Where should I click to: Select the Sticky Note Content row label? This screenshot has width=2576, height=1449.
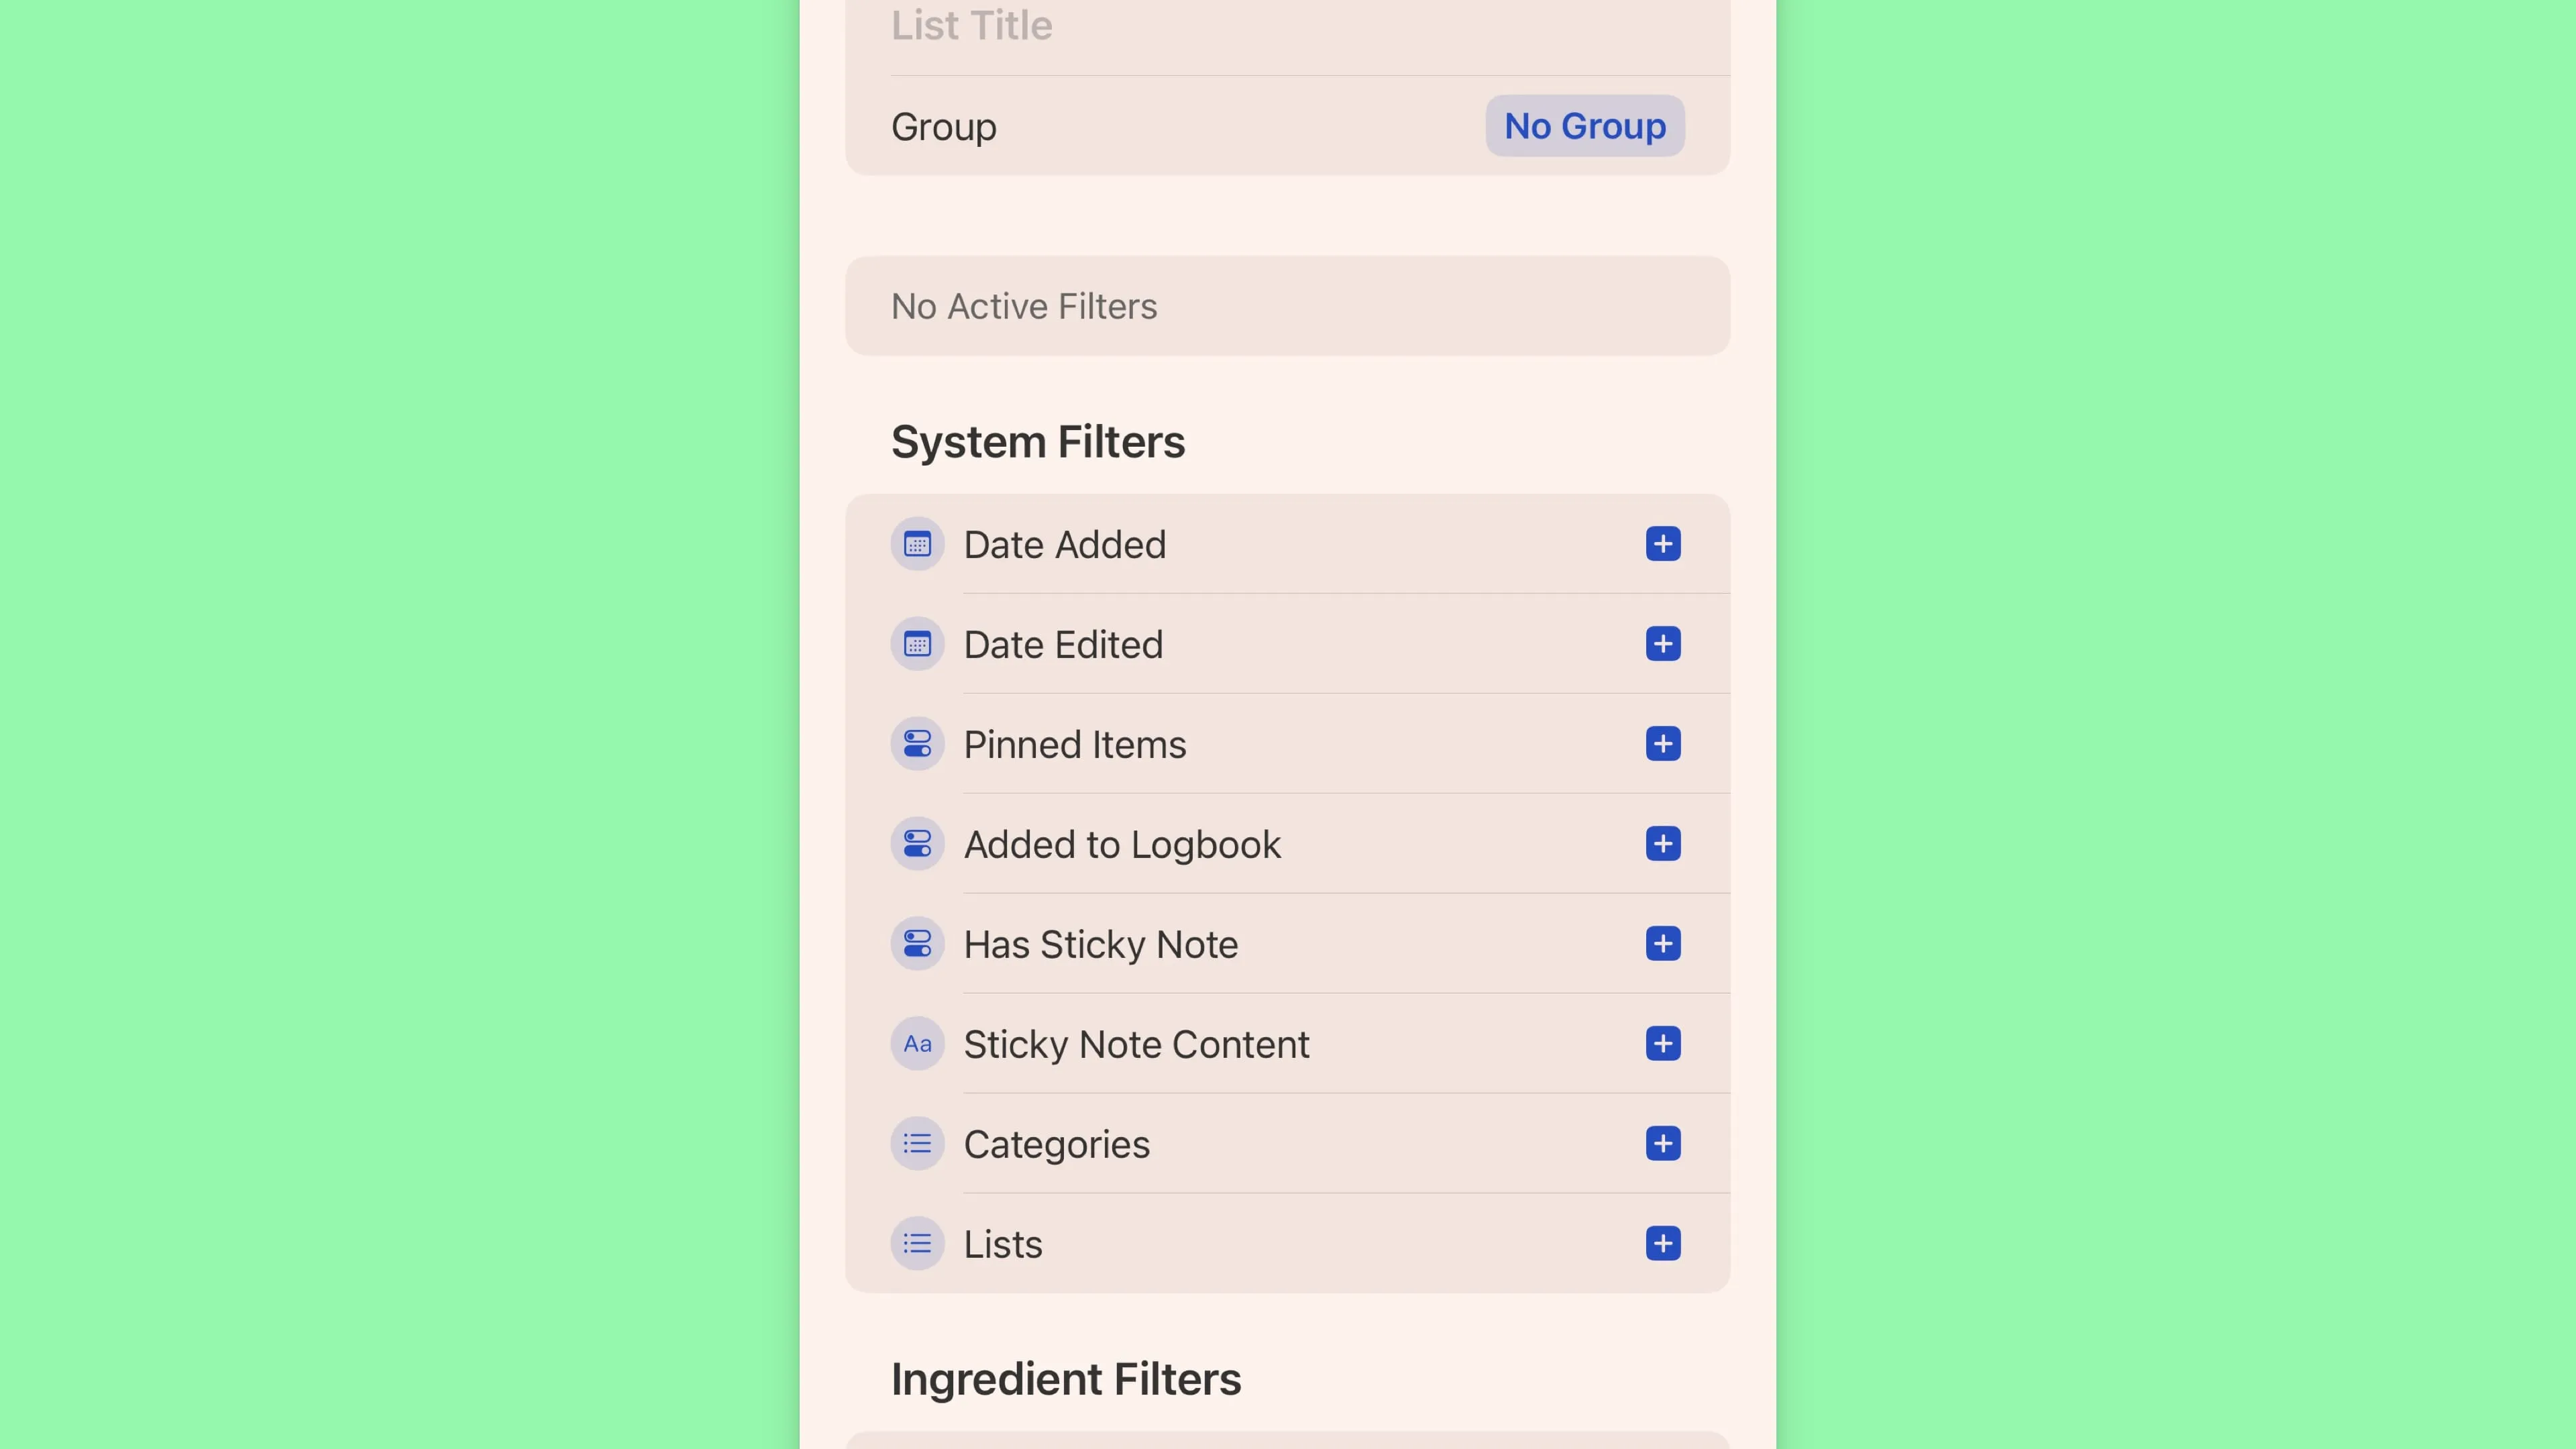(x=1136, y=1044)
